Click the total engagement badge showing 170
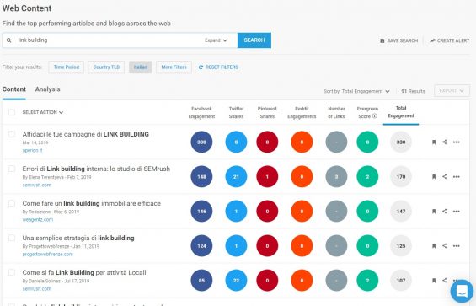476x306 pixels. (x=401, y=176)
